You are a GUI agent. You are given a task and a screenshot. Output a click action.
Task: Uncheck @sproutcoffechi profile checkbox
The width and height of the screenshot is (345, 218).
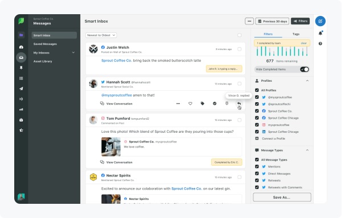257,104
